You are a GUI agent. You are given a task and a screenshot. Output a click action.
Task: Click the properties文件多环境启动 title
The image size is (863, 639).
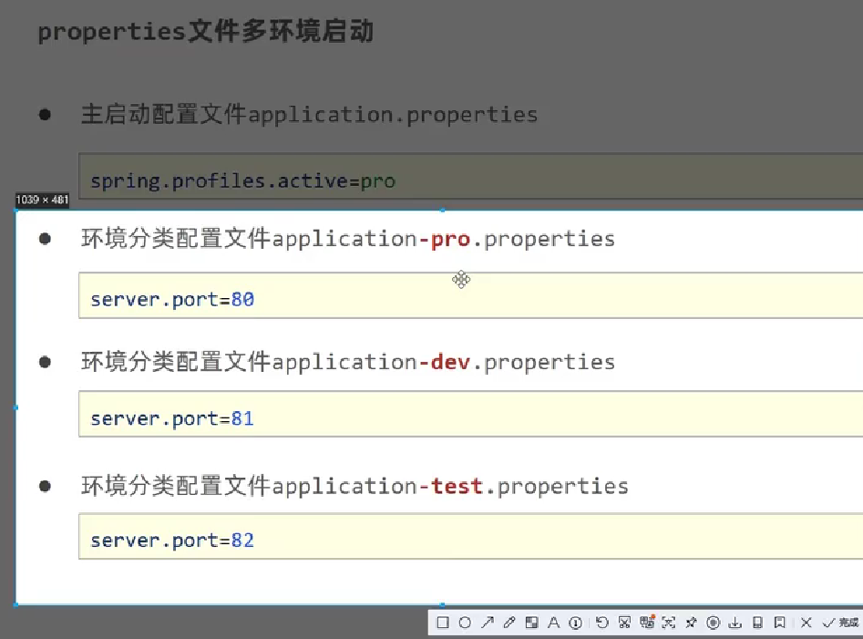tap(206, 31)
